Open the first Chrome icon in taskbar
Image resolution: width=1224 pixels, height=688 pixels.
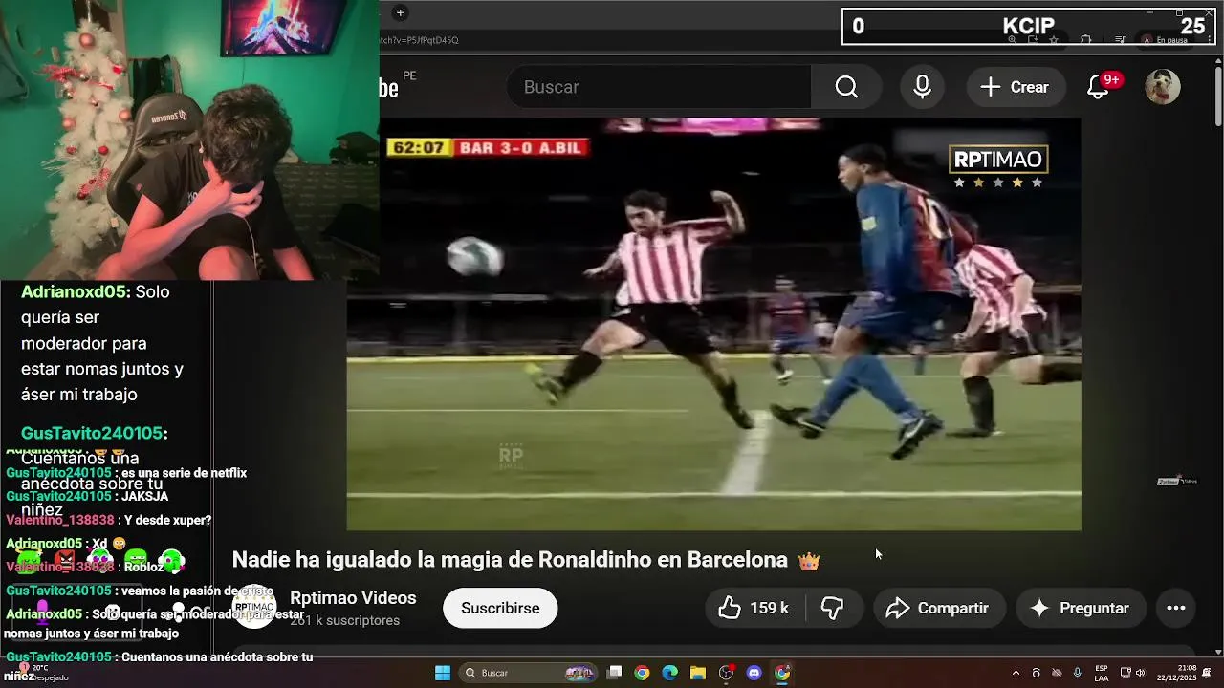coord(642,673)
